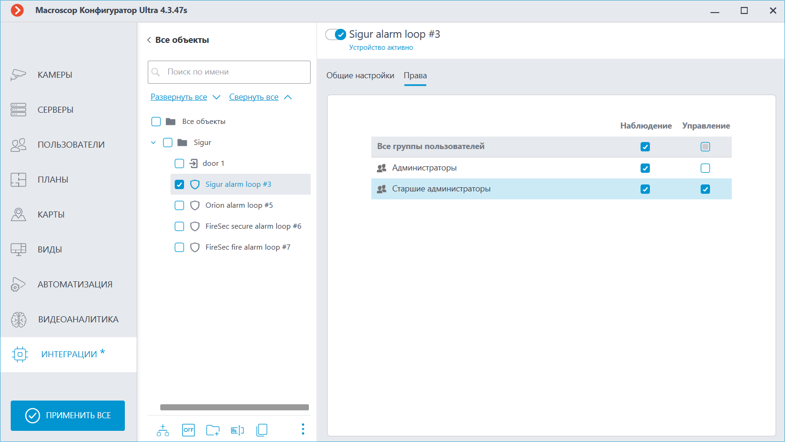Maximize the Macroscop configurator window

(x=744, y=10)
